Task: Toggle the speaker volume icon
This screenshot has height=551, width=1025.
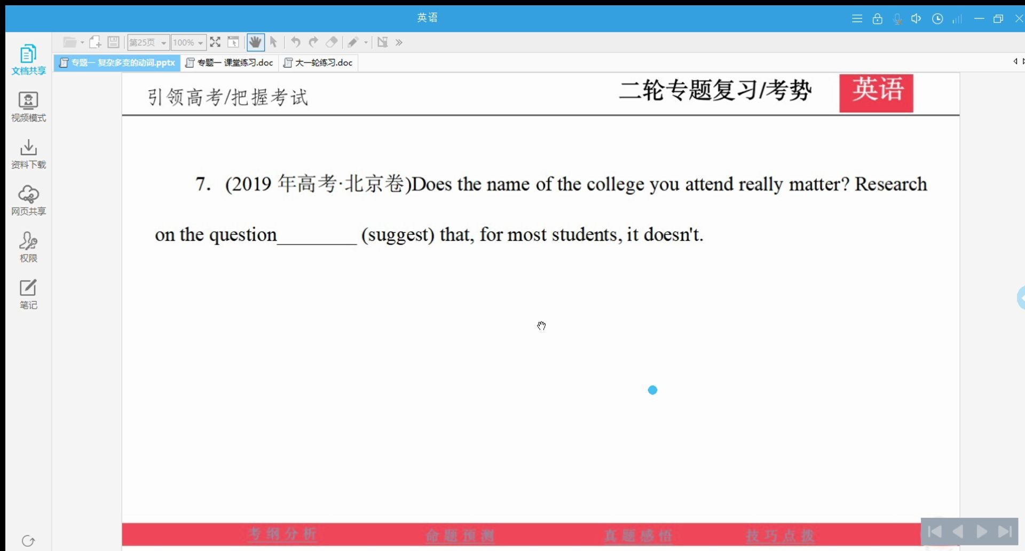Action: click(916, 19)
